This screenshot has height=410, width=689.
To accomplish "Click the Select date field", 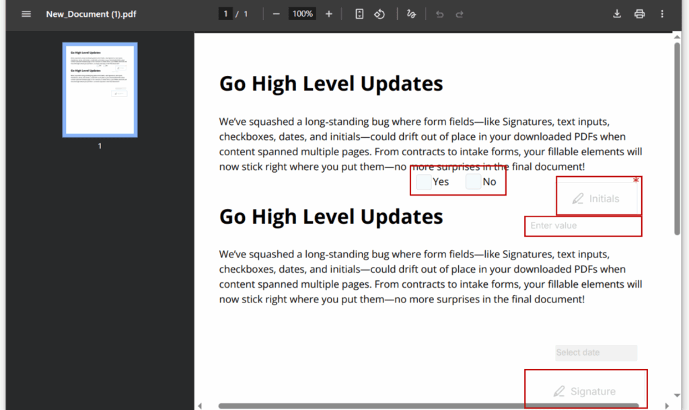I will point(596,352).
